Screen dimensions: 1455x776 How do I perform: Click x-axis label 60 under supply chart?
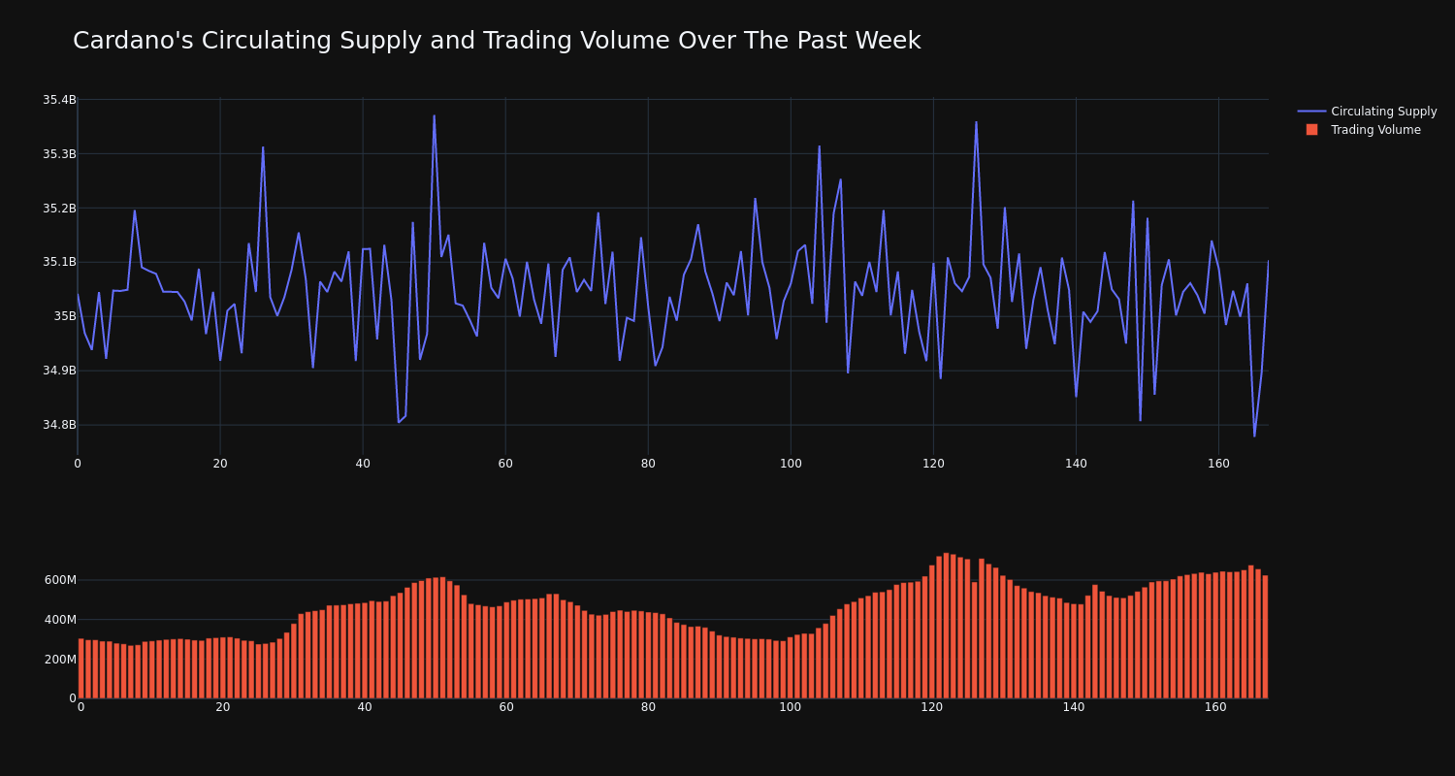click(505, 464)
